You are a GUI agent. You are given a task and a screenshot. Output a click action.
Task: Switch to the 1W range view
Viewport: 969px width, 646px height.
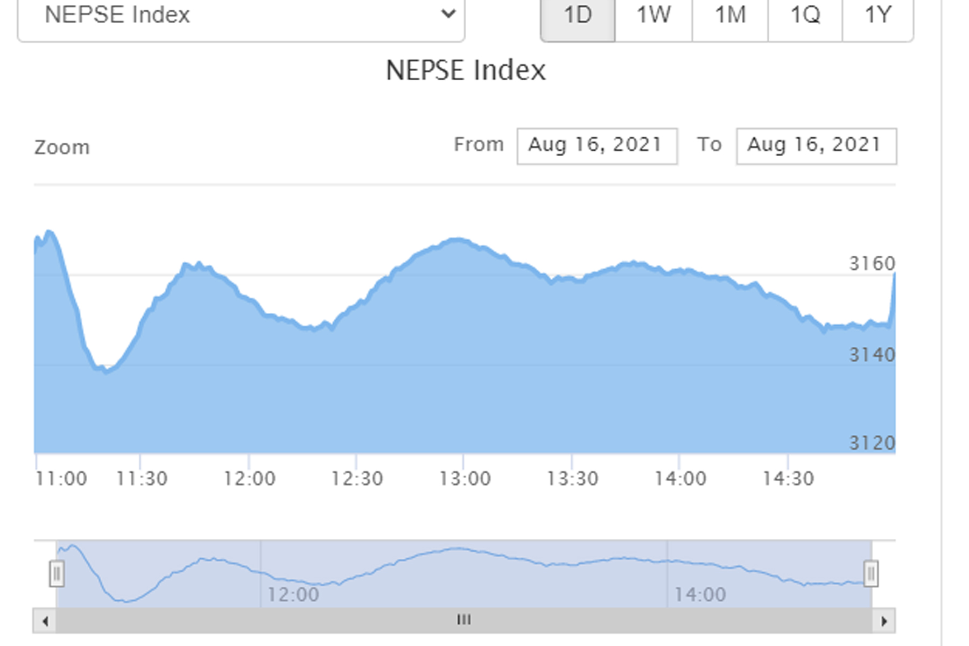coord(654,15)
